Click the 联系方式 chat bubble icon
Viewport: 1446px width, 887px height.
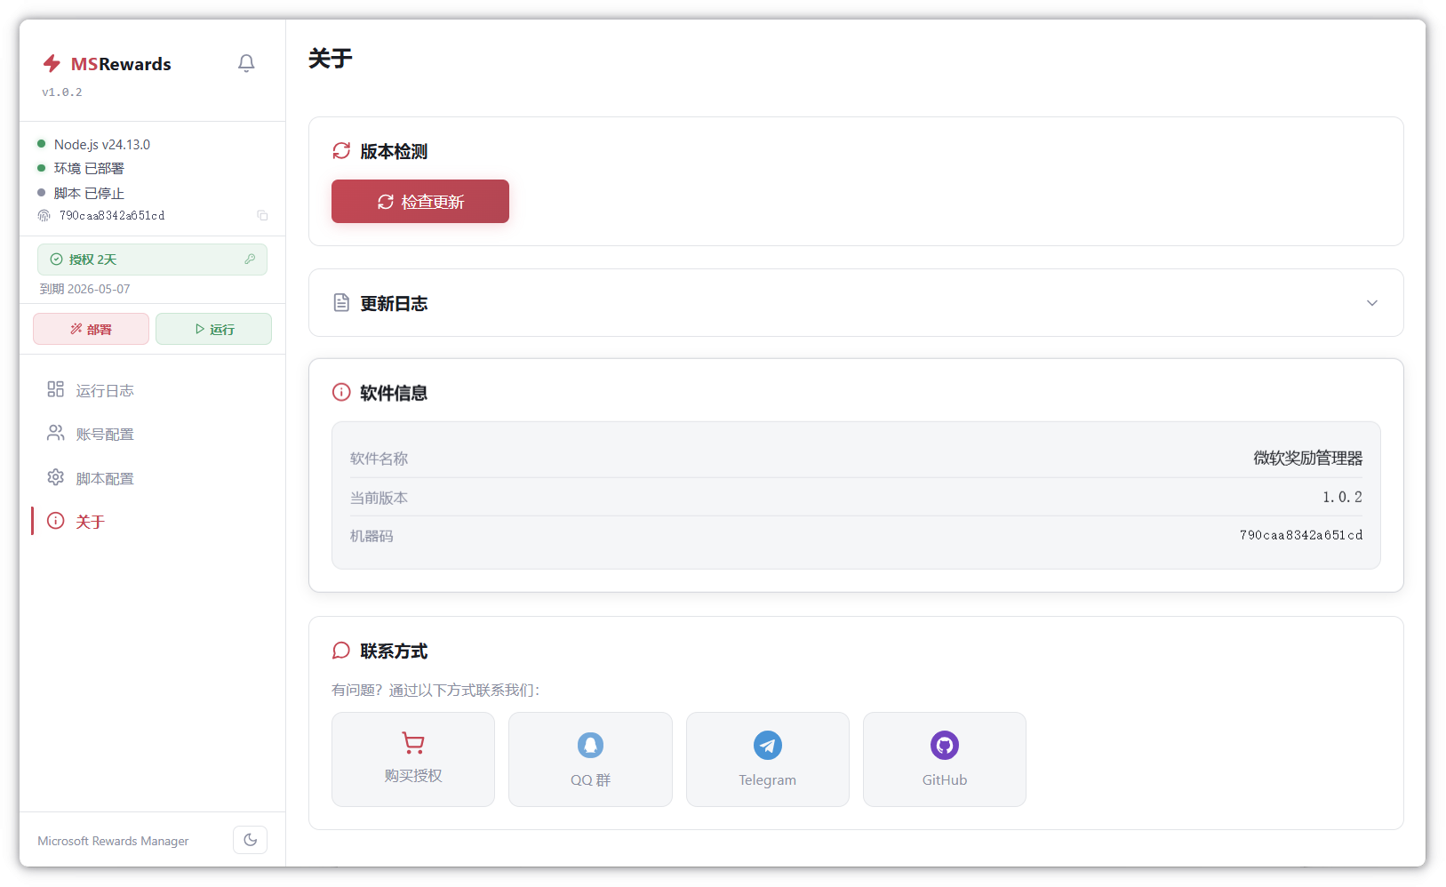coord(341,651)
